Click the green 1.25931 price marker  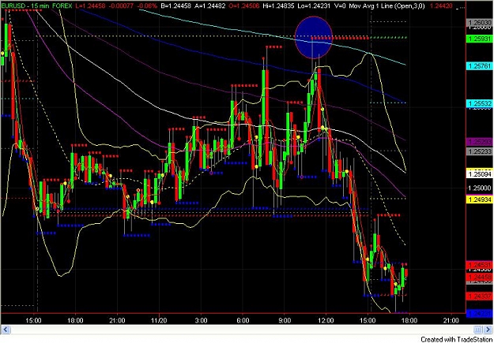click(478, 39)
